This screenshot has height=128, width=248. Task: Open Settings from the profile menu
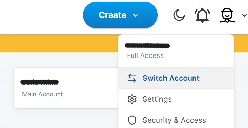point(176,99)
